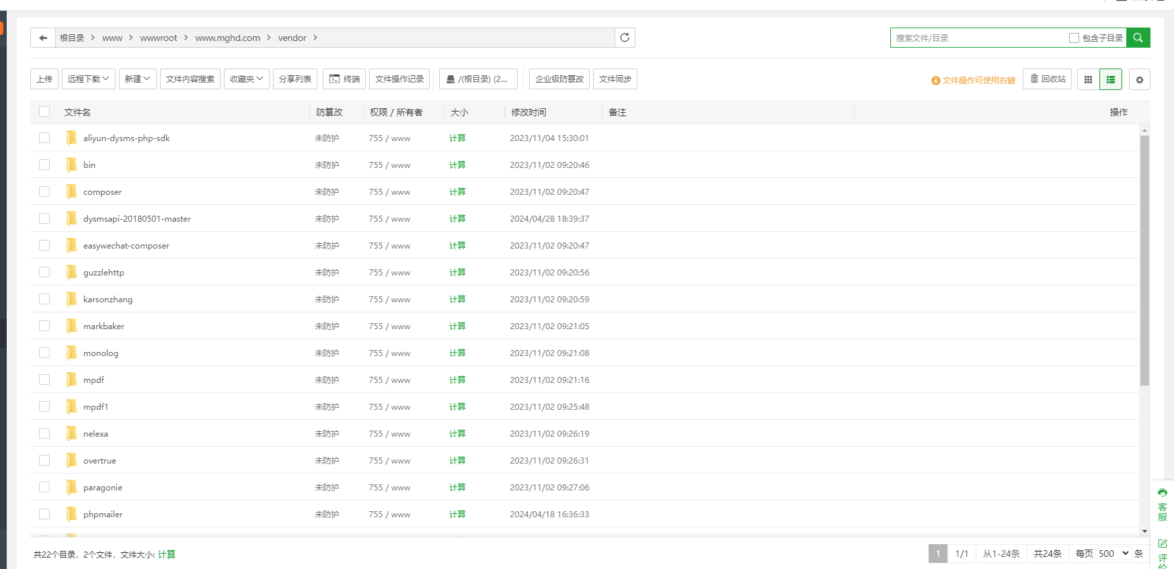1174x569 pixels.
Task: Switch to list view
Action: pyautogui.click(x=1111, y=79)
